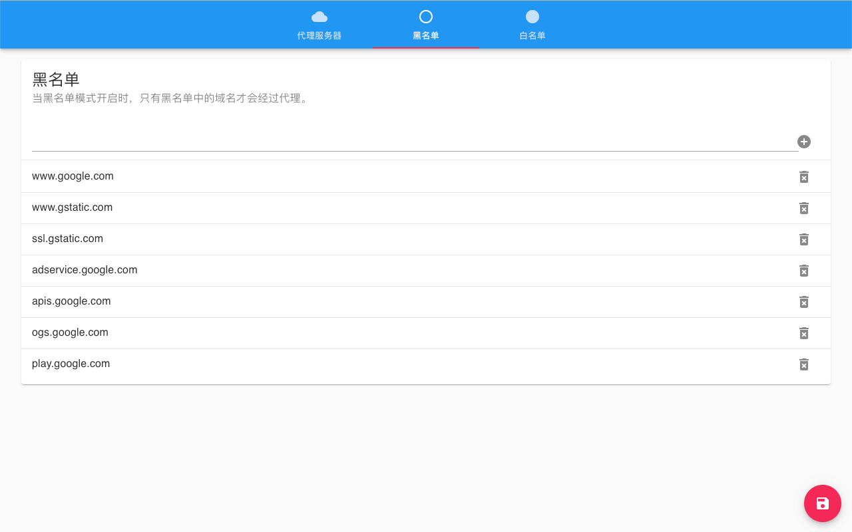This screenshot has width=852, height=532.
Task: Click the circle icon above 黑名单
Action: tap(425, 17)
